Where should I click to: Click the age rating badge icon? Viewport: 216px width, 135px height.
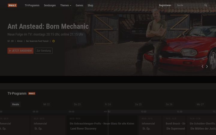click(x=54, y=41)
